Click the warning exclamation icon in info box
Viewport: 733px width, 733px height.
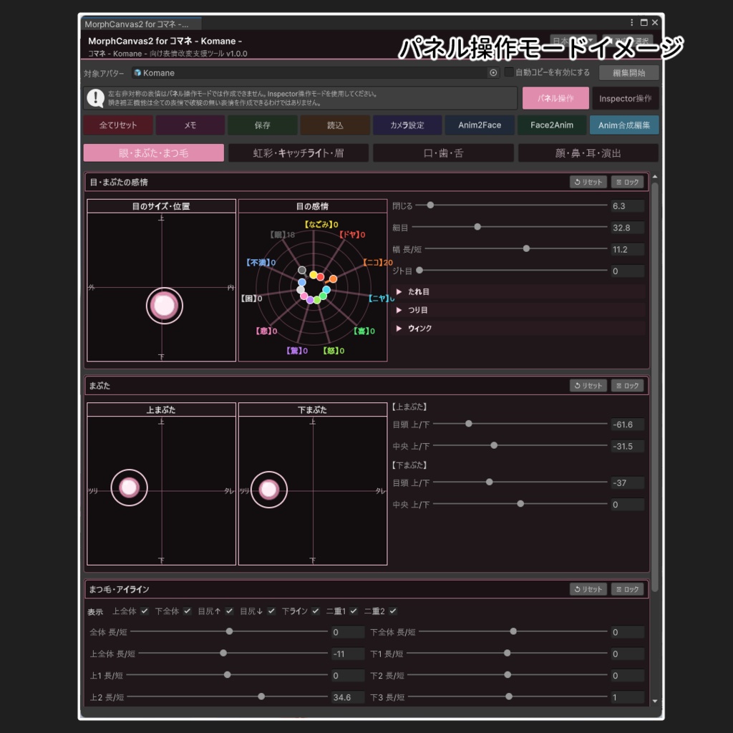(96, 98)
